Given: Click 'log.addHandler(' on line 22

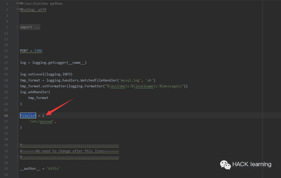Looking at the screenshot, I should click(x=35, y=92).
